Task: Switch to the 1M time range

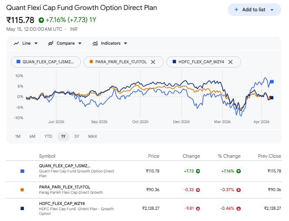Action: coord(18,136)
